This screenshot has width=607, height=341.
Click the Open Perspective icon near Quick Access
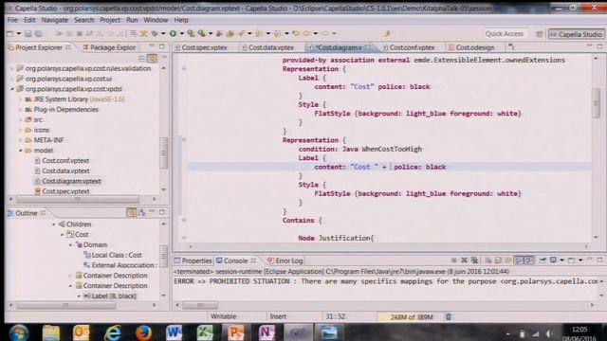pyautogui.click(x=539, y=34)
